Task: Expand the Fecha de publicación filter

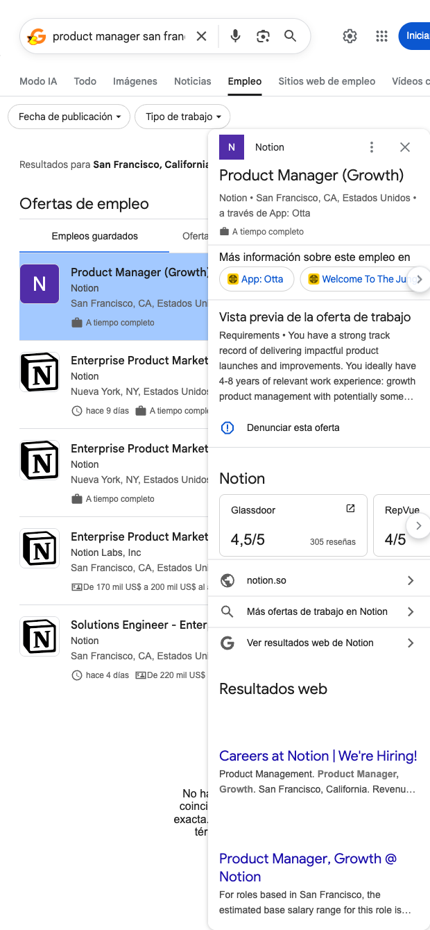Action: 69,117
